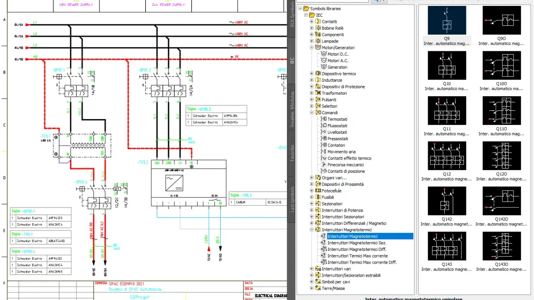Viewport: 534px width, 300px height.
Task: Click the Contatti di posizione icon
Action: coord(324,171)
